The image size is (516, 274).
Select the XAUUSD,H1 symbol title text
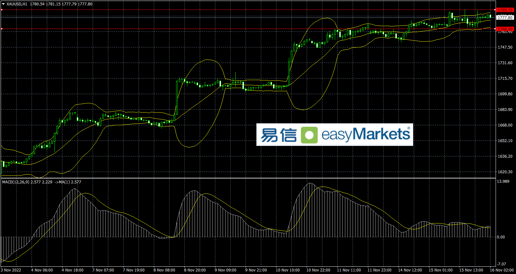(x=17, y=4)
